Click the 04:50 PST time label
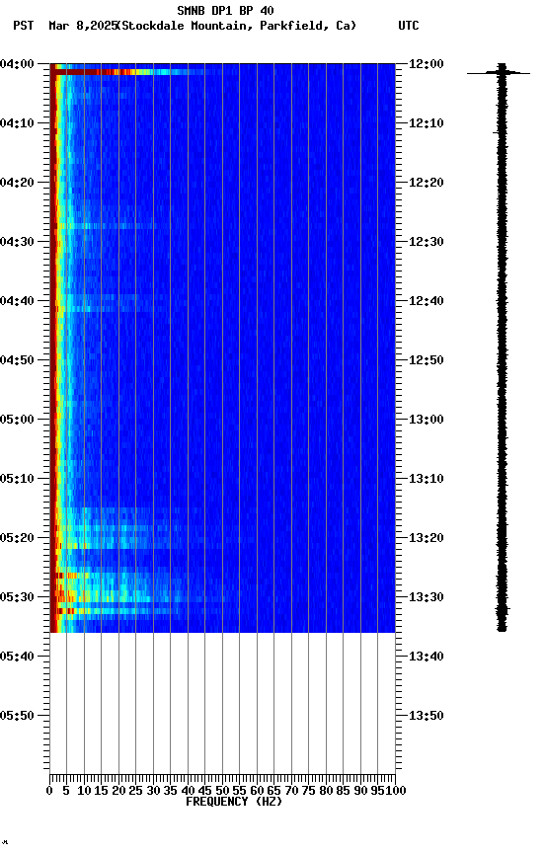Viewport: 545px width, 853px height. (x=17, y=360)
